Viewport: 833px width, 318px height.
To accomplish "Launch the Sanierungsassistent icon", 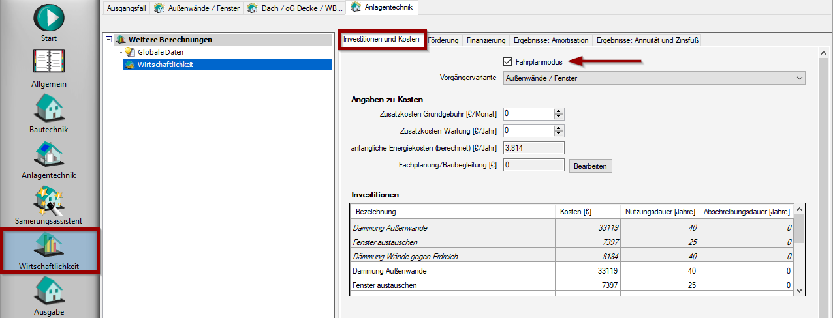I will 49,200.
